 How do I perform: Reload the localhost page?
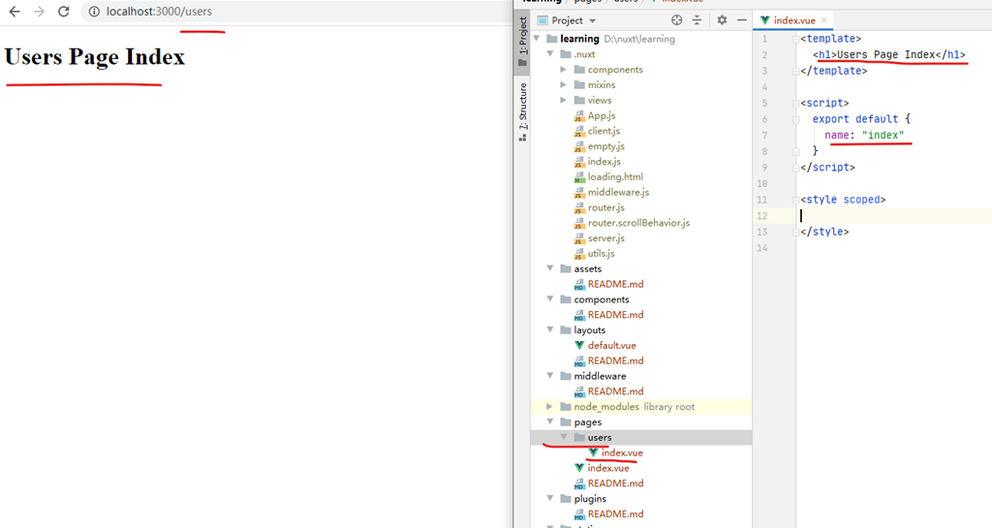(63, 12)
